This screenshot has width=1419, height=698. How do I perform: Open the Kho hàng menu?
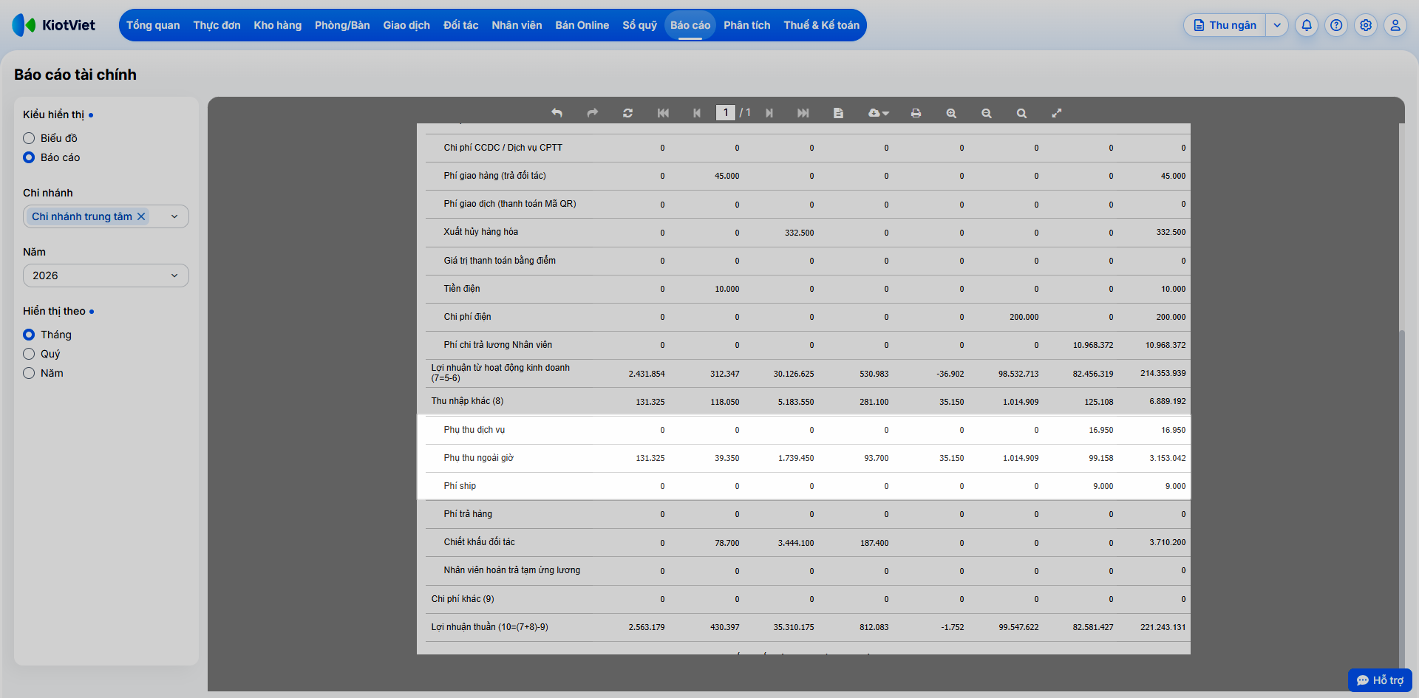tap(277, 25)
